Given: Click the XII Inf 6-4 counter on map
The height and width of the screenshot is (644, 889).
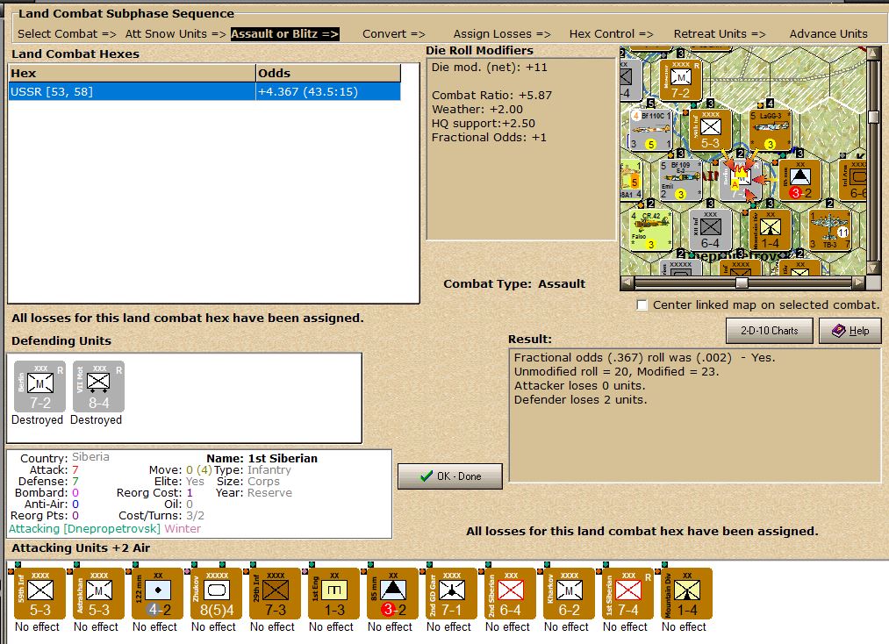Looking at the screenshot, I should [710, 230].
